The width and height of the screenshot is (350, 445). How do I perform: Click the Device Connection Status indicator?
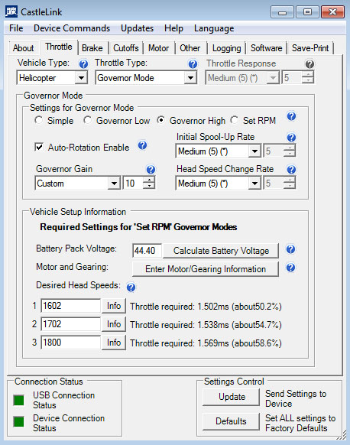[18, 421]
